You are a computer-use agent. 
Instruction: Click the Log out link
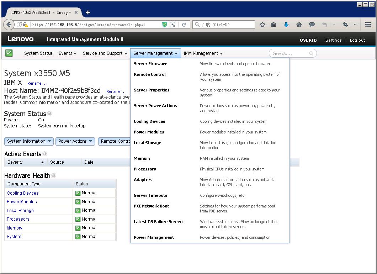(357, 40)
